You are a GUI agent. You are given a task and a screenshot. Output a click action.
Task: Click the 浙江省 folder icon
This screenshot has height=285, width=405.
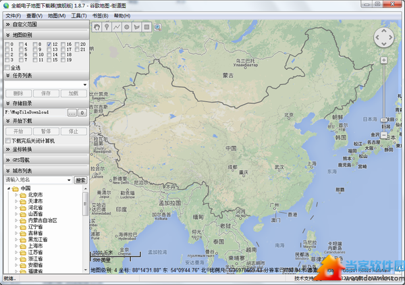coord(23,259)
